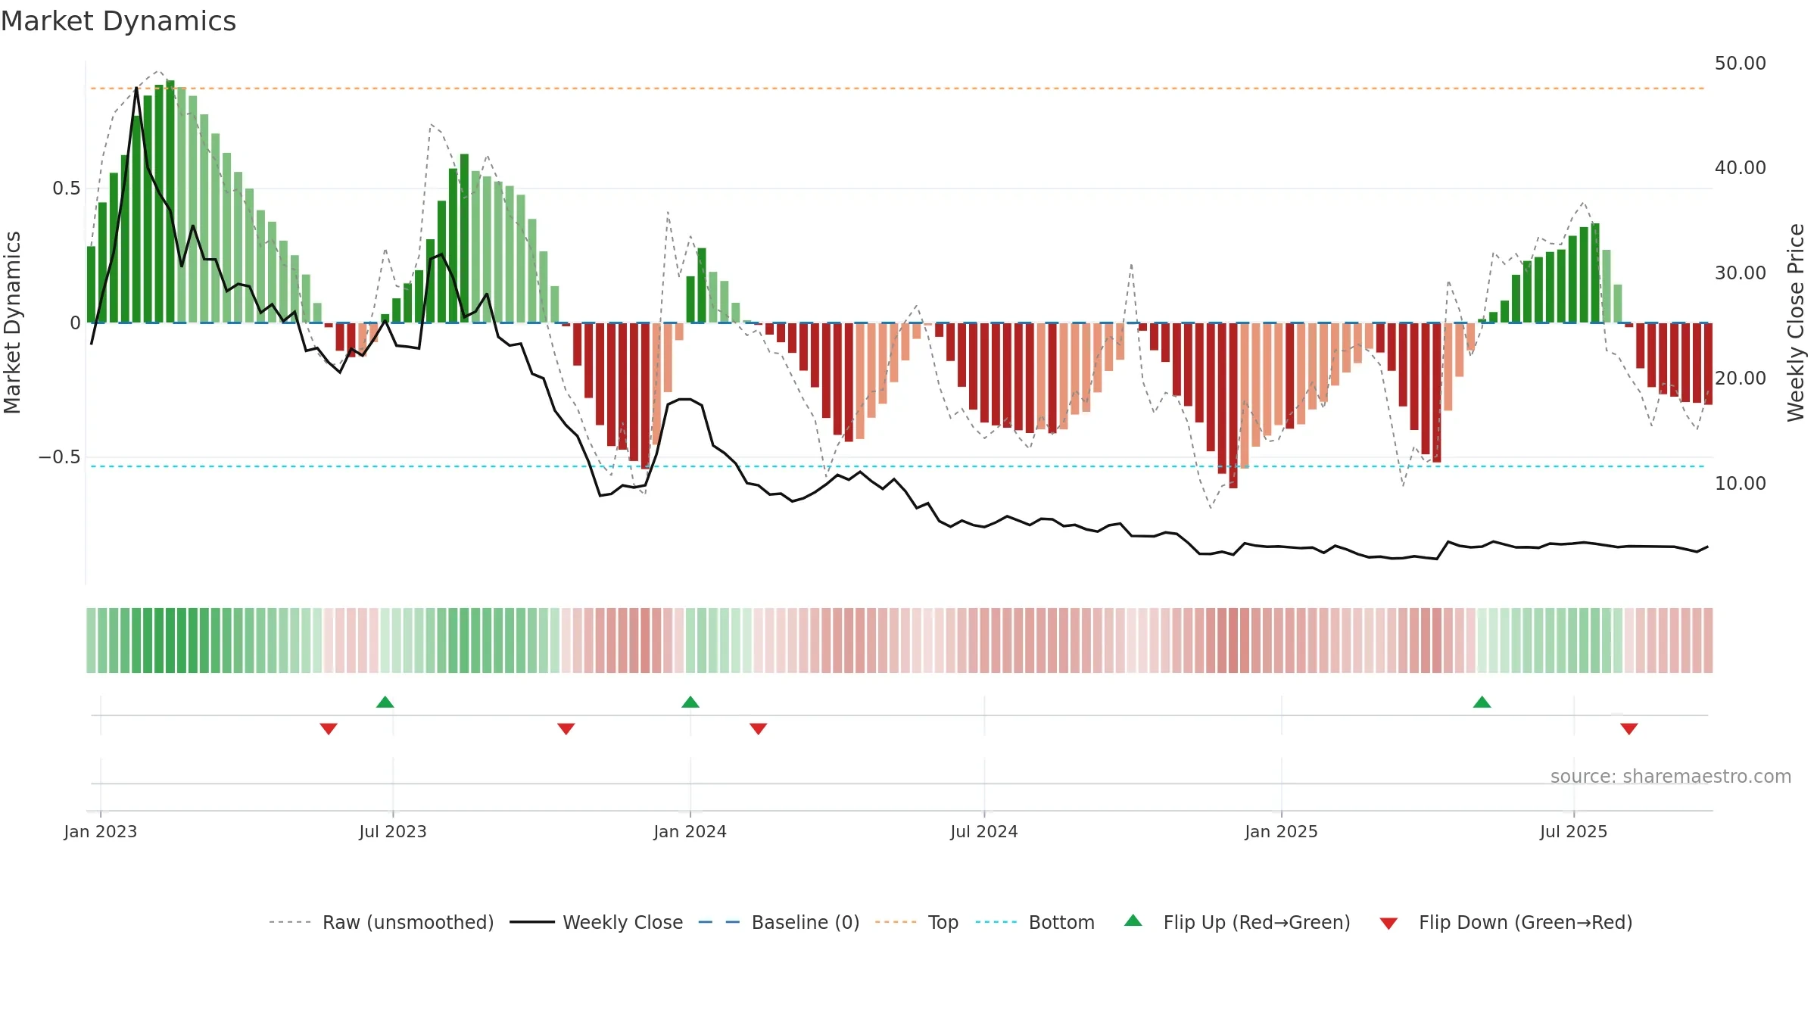The height and width of the screenshot is (1022, 1817).
Task: Click the flip-up marker in spring 2025
Action: point(1482,702)
